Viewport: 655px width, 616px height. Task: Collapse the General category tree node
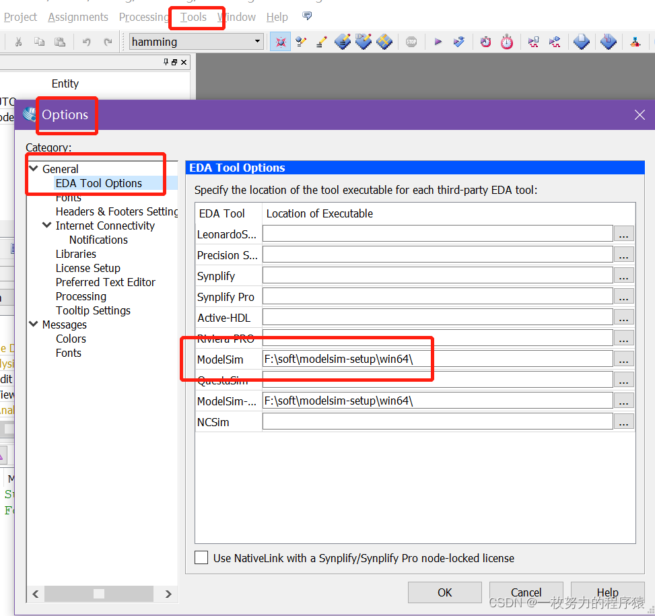34,168
